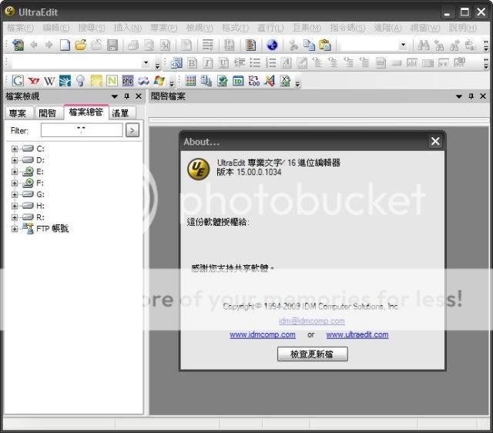Open the dropdown arrow of 開啓檔案 panel
The width and height of the screenshot is (493, 433).
coord(459,96)
